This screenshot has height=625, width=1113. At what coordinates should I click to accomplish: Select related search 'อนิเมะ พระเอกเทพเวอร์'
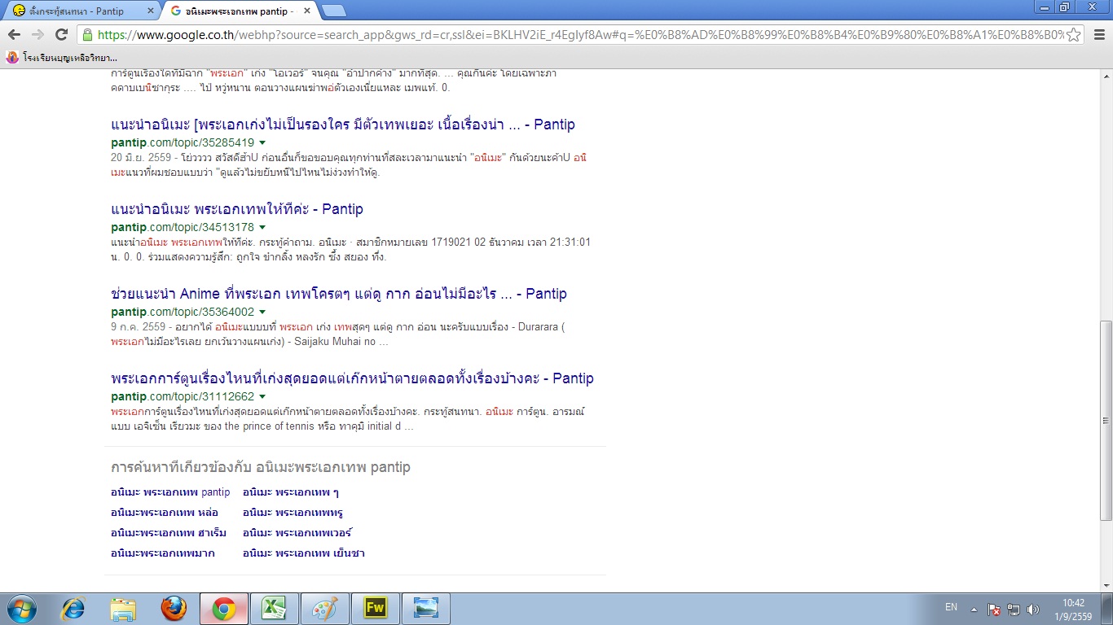[x=297, y=533]
